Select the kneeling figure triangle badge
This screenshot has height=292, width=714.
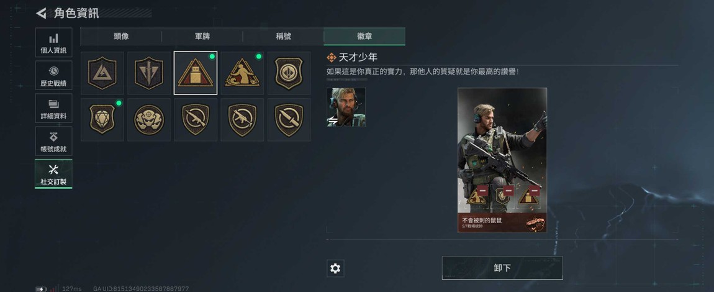click(x=242, y=73)
